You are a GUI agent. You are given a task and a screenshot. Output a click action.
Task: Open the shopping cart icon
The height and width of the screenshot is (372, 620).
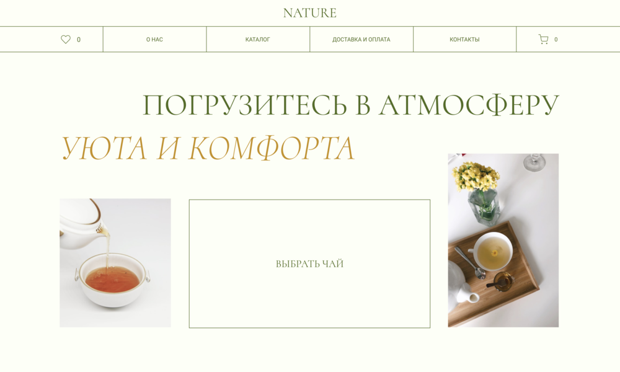pos(543,39)
